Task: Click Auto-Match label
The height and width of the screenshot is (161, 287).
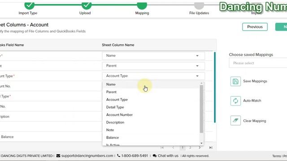Action: [252, 101]
